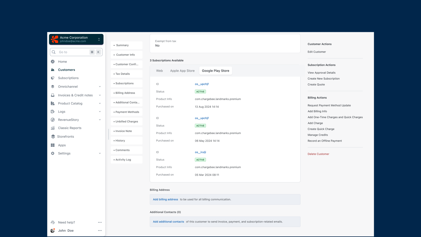Switch to the Web subscriptions tab
The image size is (421, 237).
pos(159,71)
